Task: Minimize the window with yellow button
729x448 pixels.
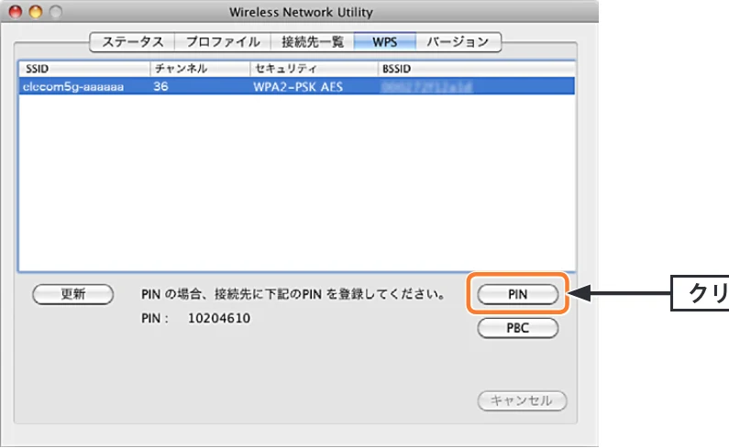Action: pyautogui.click(x=36, y=12)
